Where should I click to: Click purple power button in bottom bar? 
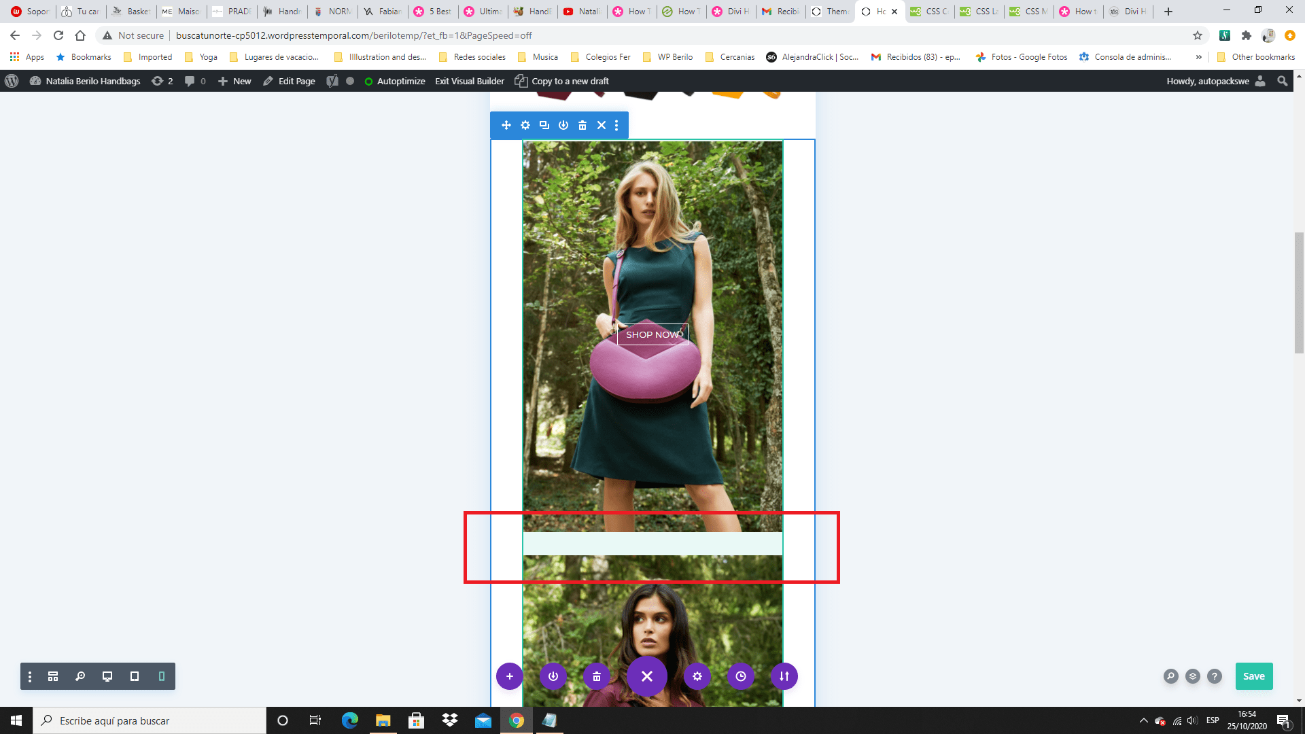coord(553,676)
